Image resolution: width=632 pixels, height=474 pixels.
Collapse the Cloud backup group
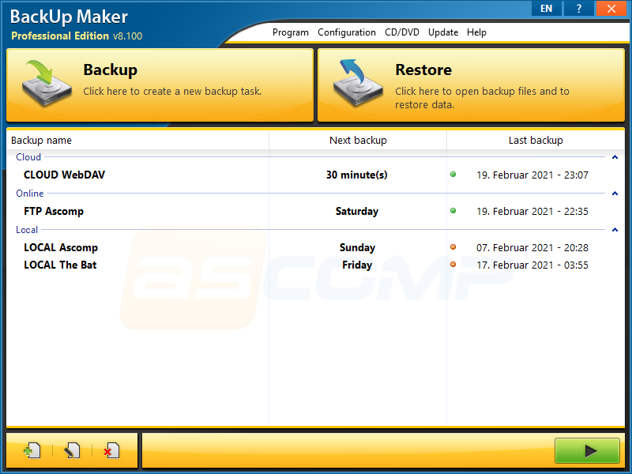pos(615,156)
